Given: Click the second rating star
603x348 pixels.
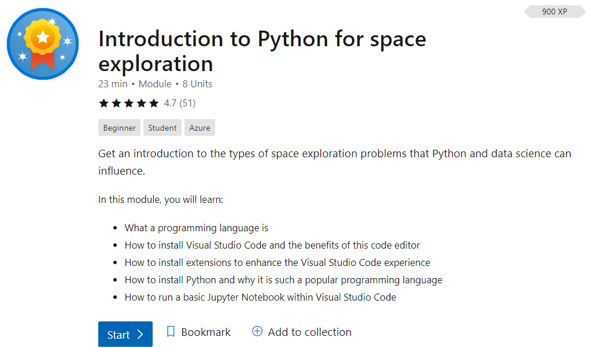Looking at the screenshot, I should click(x=116, y=103).
